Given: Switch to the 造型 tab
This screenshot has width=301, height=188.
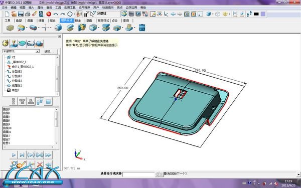Looking at the screenshot, I should point(19,21).
